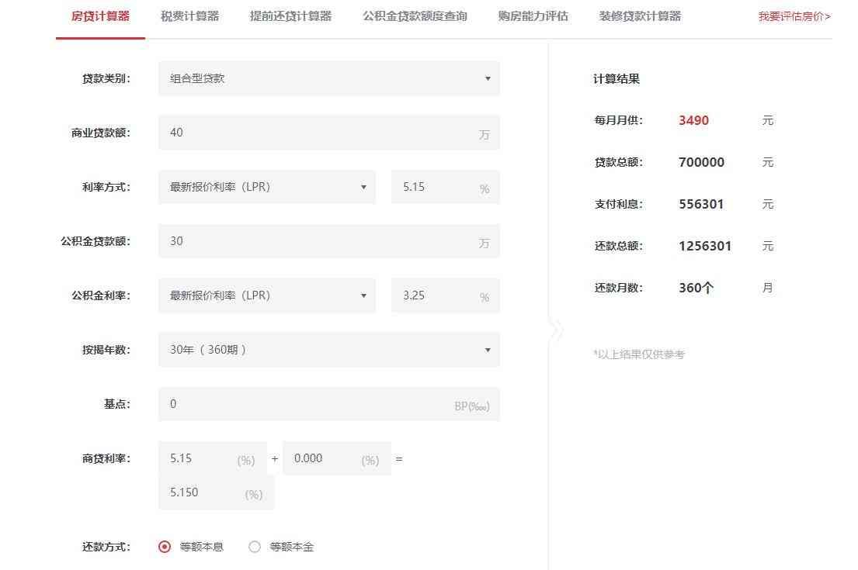The image size is (858, 570).
Task: Click the 5.15 commercial rate percentage field
Action: [446, 187]
